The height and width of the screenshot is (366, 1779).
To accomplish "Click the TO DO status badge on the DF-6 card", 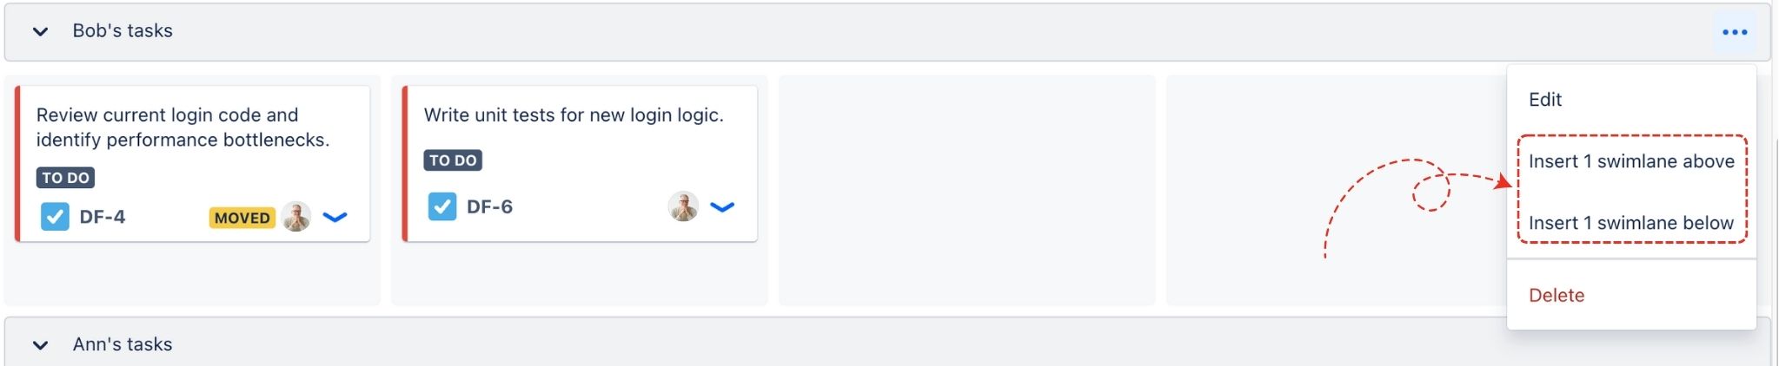I will coord(453,160).
